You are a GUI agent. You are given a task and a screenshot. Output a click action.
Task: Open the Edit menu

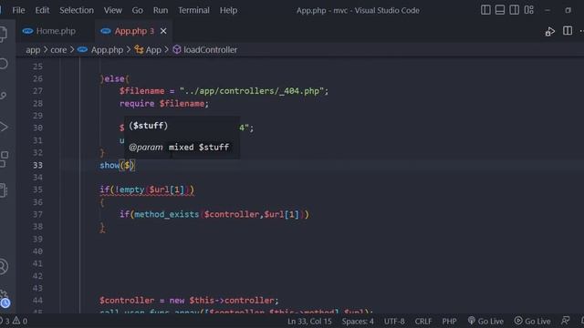[x=42, y=10]
